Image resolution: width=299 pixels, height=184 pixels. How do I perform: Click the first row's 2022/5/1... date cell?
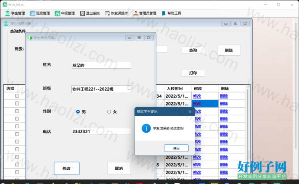(178, 96)
